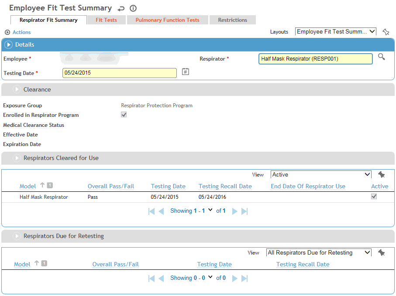Click the back arrow icon beside page title

click(121, 8)
